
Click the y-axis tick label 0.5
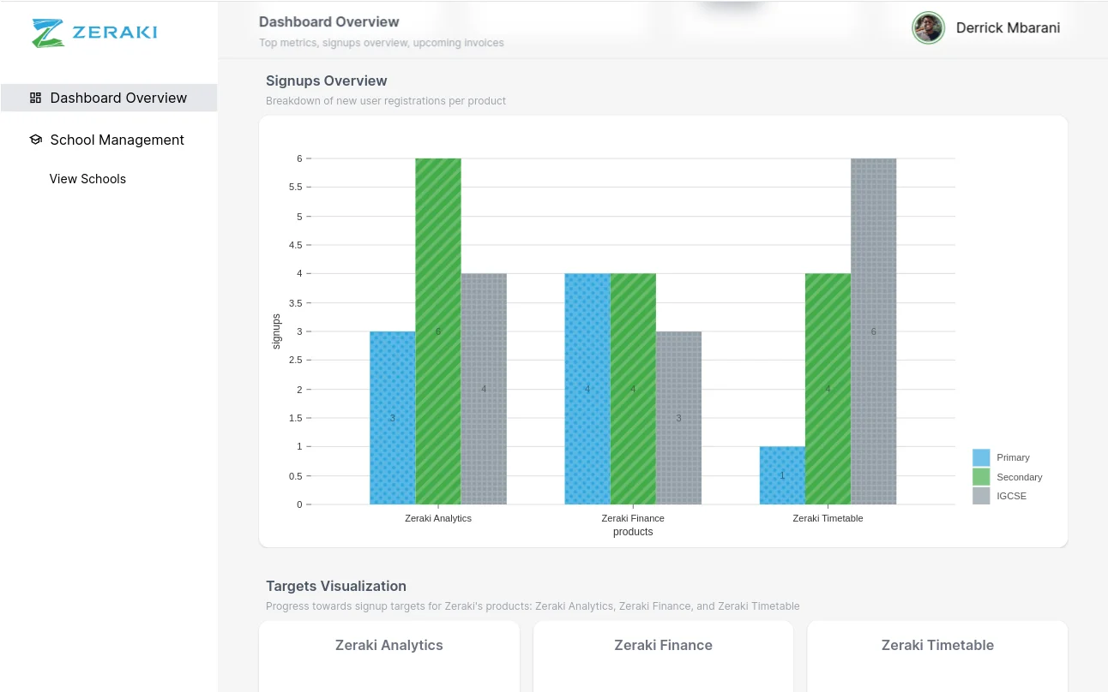pos(294,475)
